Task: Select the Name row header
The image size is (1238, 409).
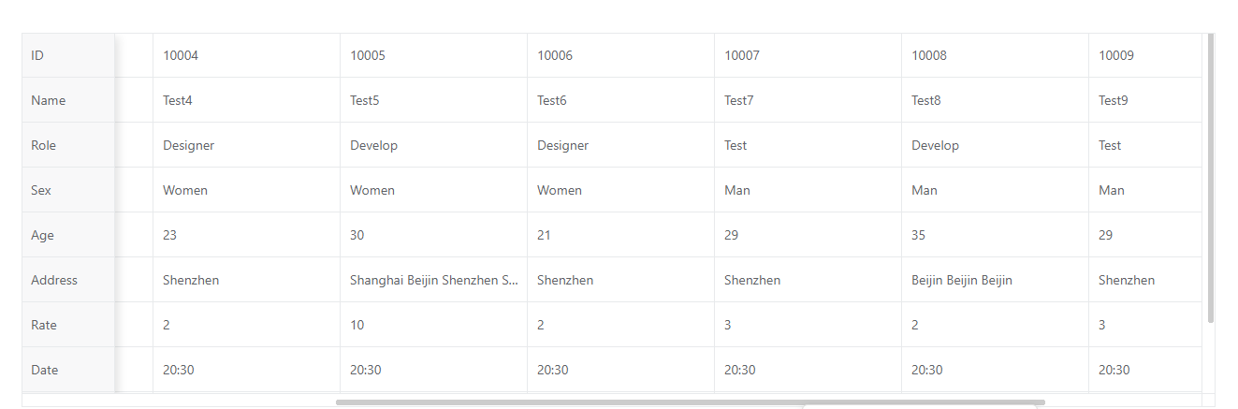Action: pyautogui.click(x=67, y=100)
